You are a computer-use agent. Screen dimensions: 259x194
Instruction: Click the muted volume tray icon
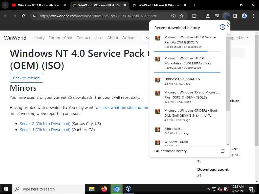click(220, 189)
